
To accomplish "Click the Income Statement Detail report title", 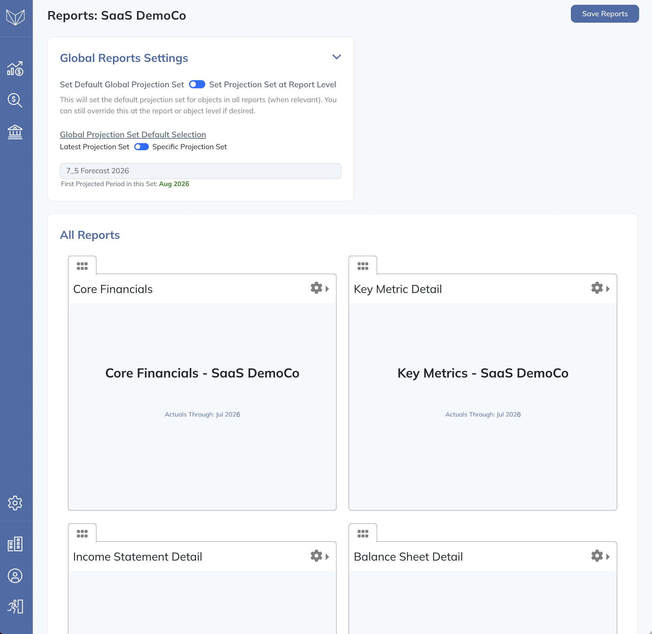I will tap(138, 557).
